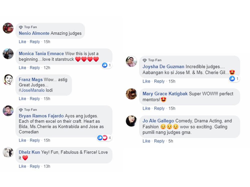250x187 pixels.
Task: Click Monica Tania Emnace's avatar
Action: tap(8, 54)
